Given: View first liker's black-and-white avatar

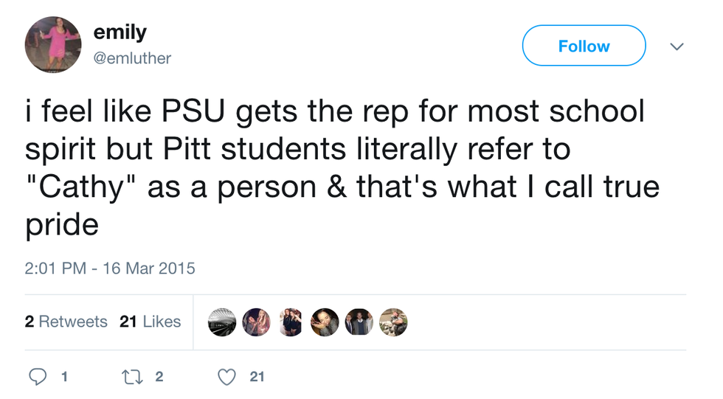Looking at the screenshot, I should pos(221,322).
